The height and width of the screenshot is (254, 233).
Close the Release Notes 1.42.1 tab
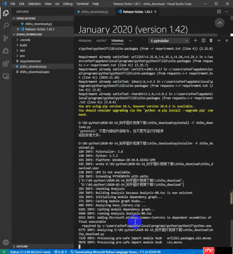click(x=155, y=12)
